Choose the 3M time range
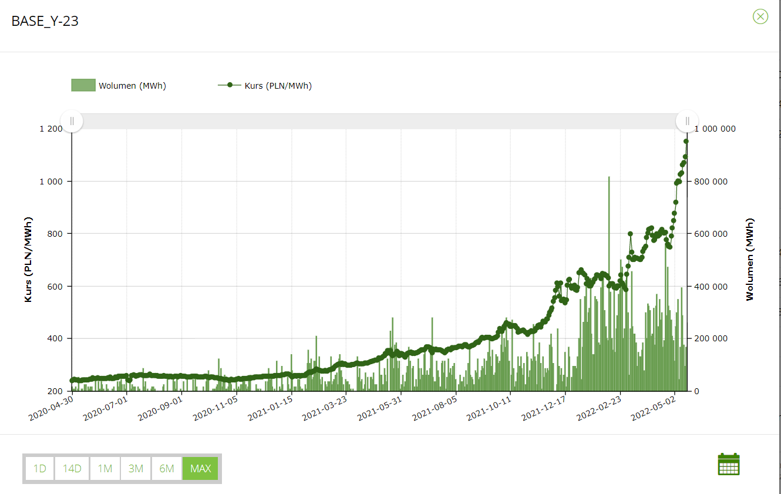Screen dimensions: 781x494 [x=136, y=469]
